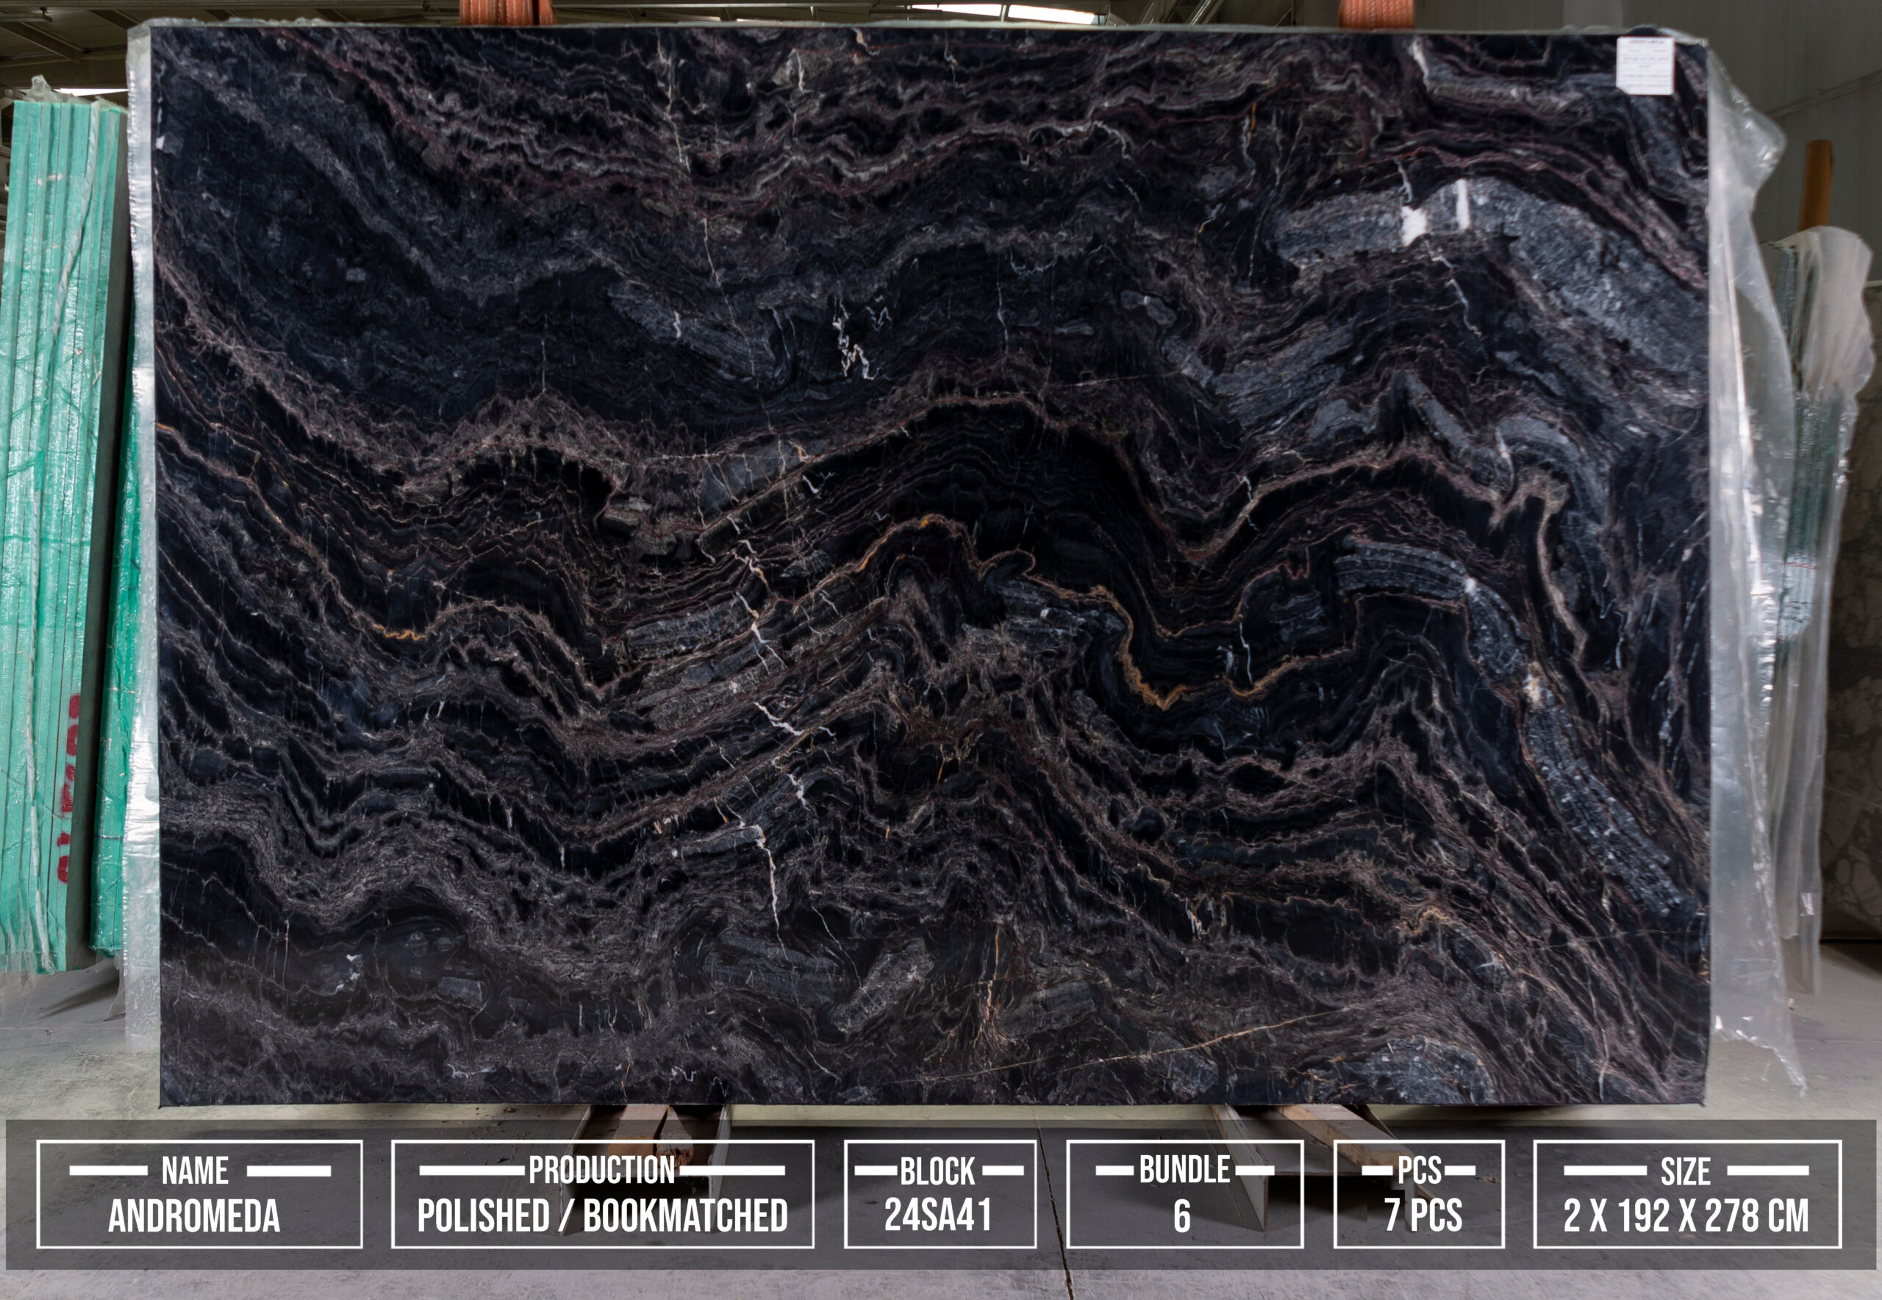Image resolution: width=1882 pixels, height=1300 pixels.
Task: Click the BLOCK box with 24SA41
Action: 939,1193
